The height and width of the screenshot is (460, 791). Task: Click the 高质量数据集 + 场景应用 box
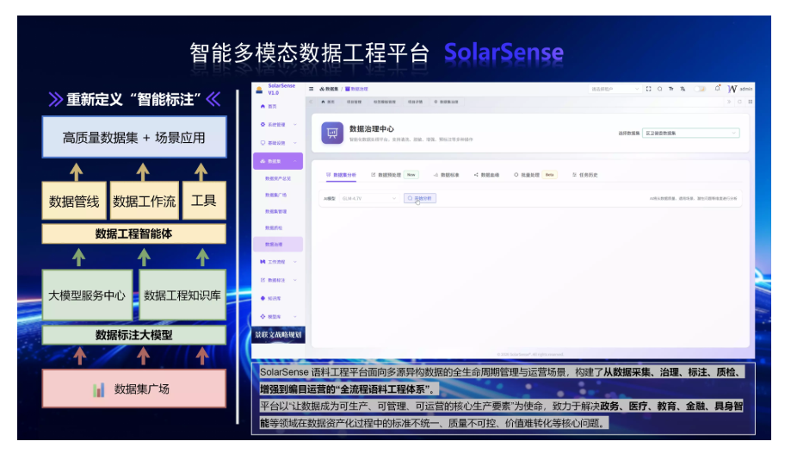click(x=134, y=137)
